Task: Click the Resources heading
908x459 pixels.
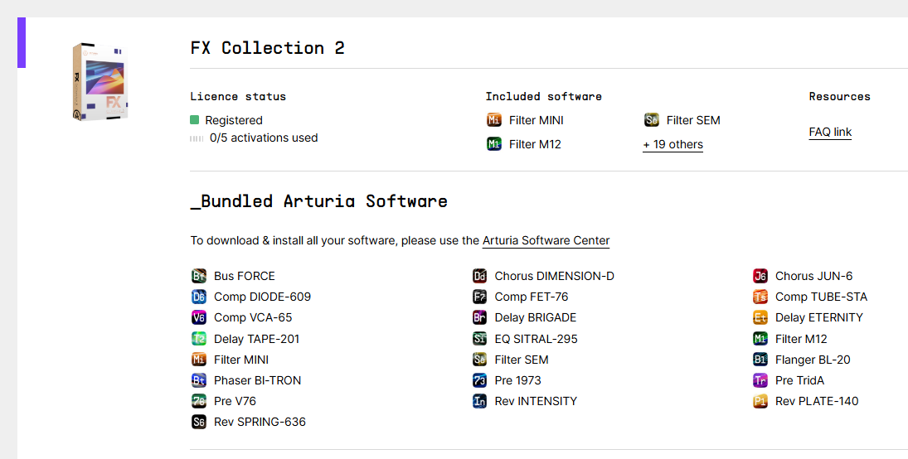Action: click(840, 97)
